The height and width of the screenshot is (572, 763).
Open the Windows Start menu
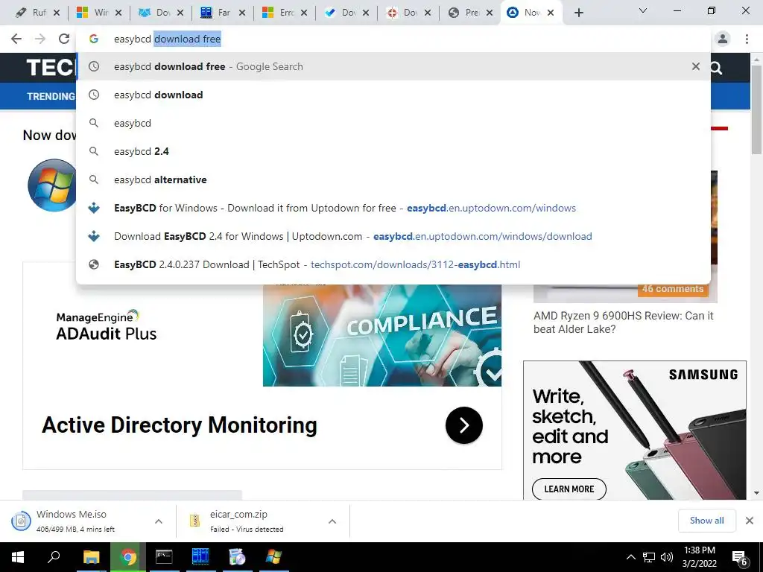pyautogui.click(x=18, y=557)
